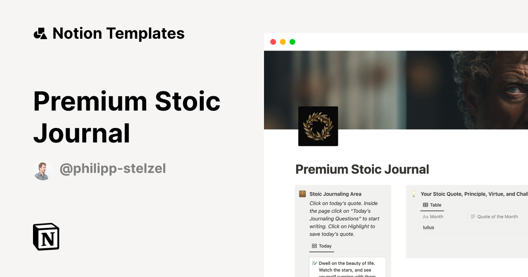Open the "Dwell on the beauty of life" card

[348, 267]
